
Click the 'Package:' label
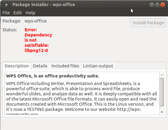(12, 21)
